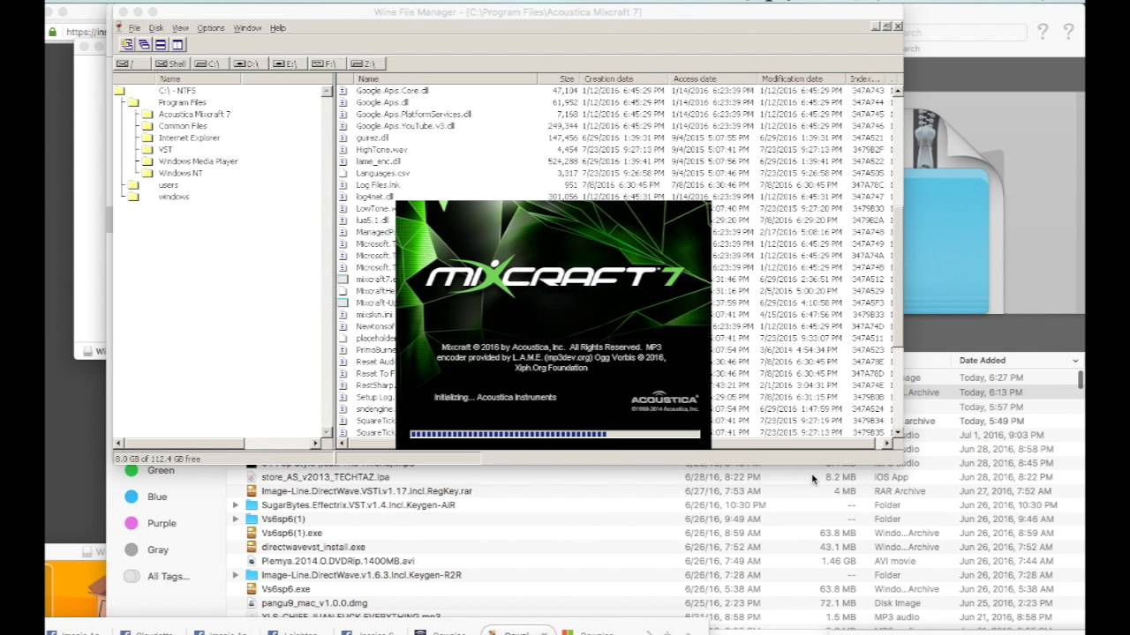Select store_AS_v2013_TECHTAZ.ipa in Finder

[x=325, y=477]
